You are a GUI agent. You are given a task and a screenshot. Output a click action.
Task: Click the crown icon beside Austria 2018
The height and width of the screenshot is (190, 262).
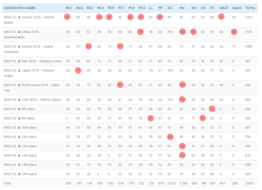(19, 46)
